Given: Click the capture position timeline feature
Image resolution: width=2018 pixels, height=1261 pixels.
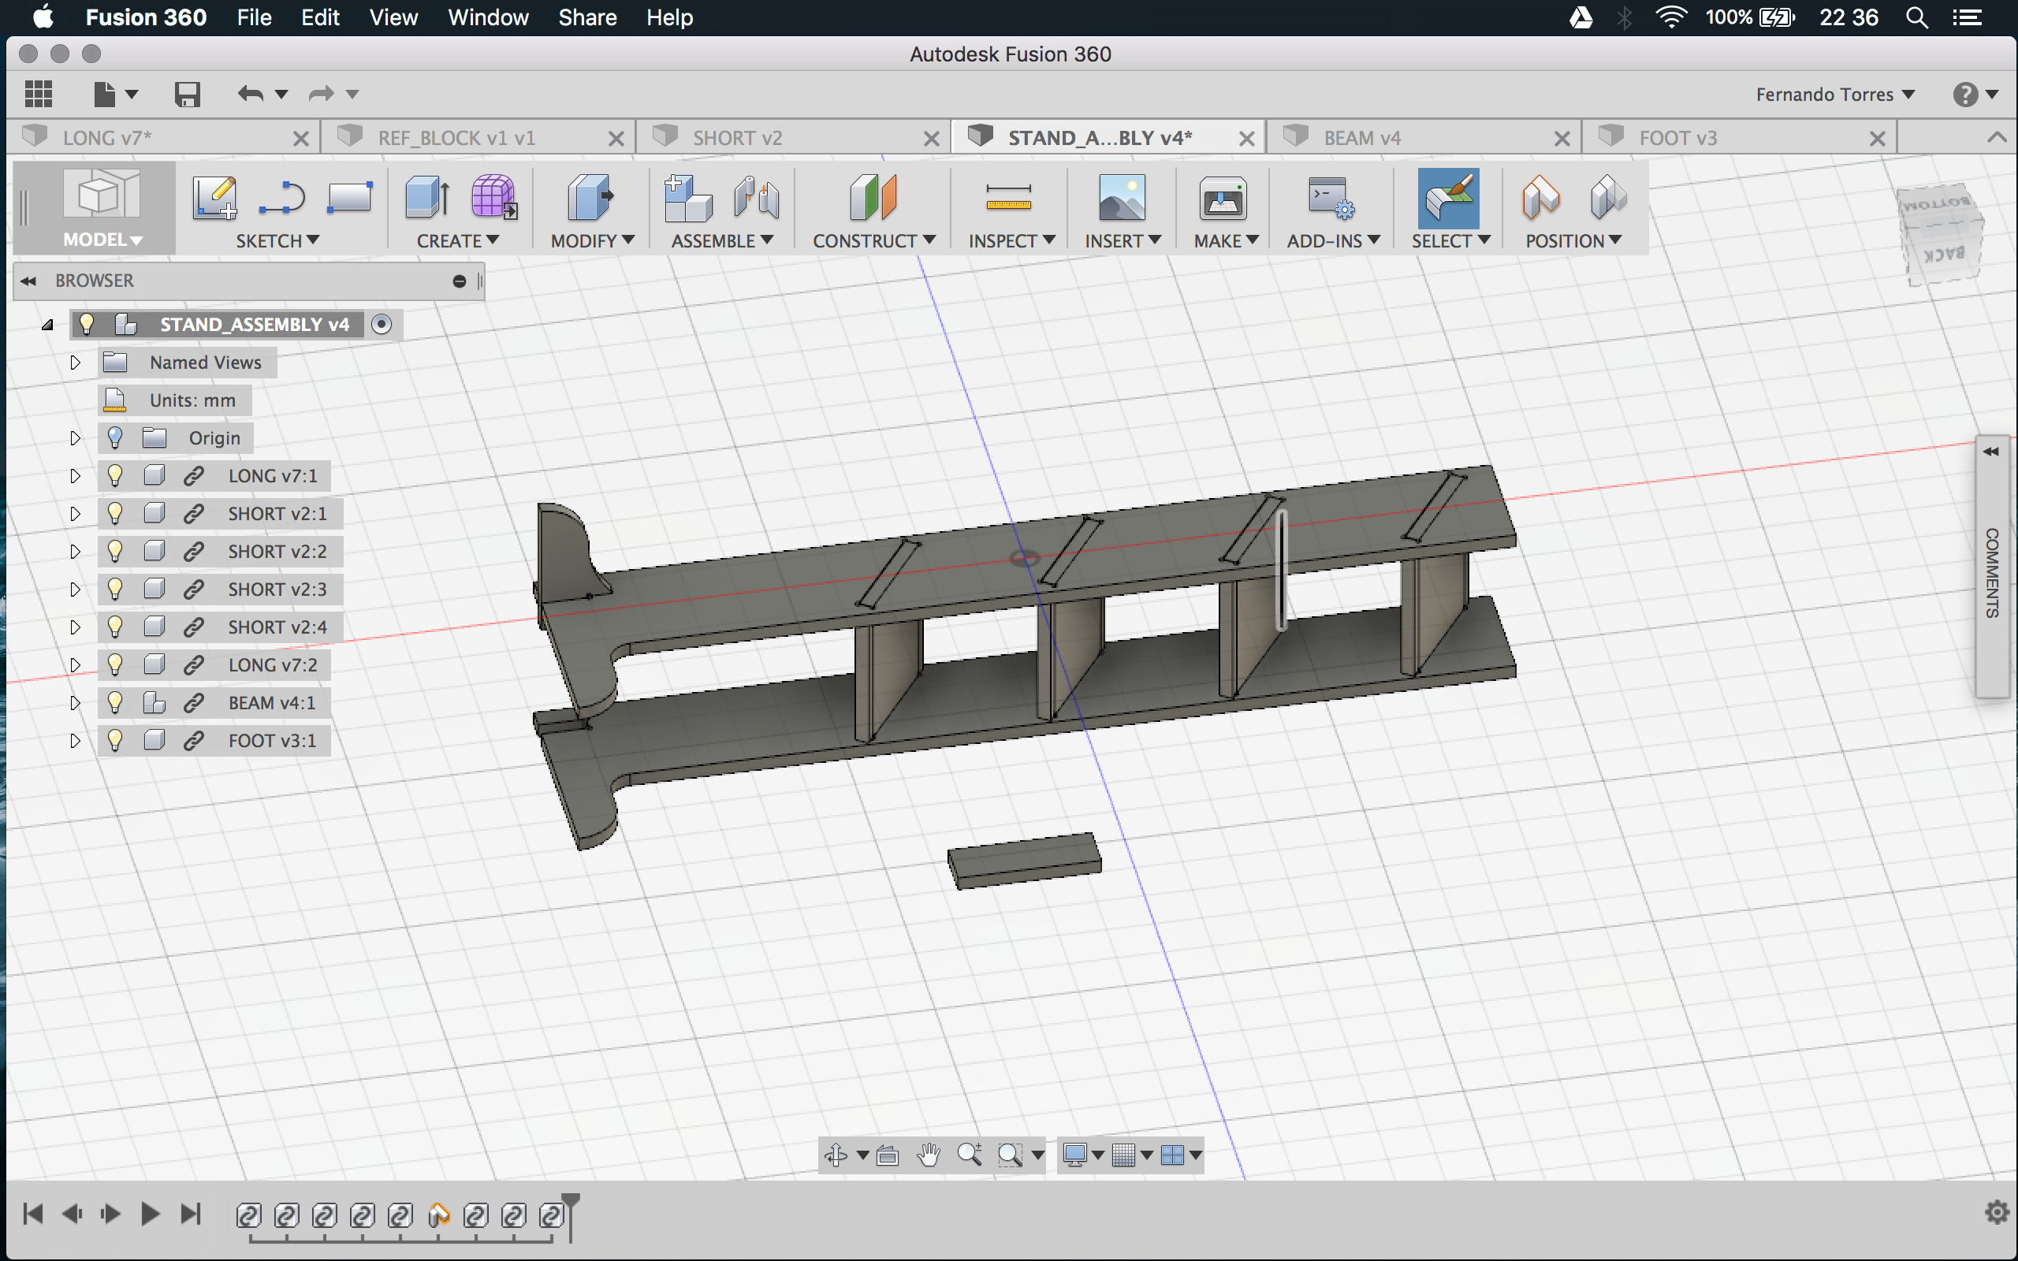Looking at the screenshot, I should [x=438, y=1215].
